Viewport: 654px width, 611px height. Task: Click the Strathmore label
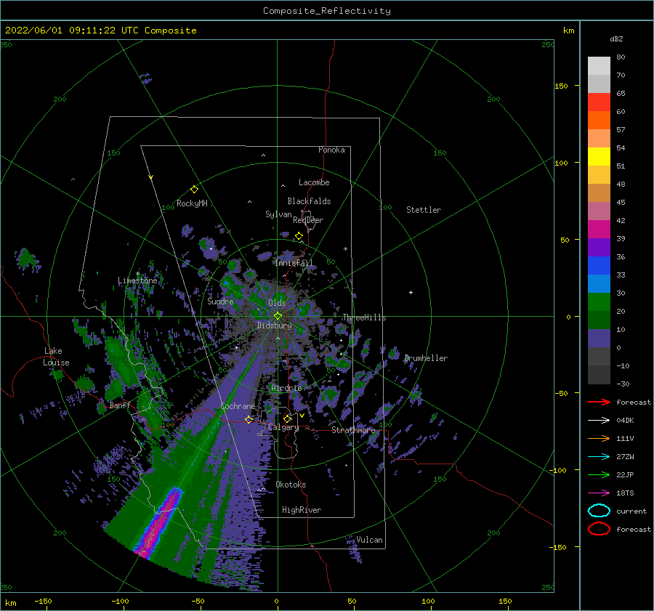(x=353, y=430)
